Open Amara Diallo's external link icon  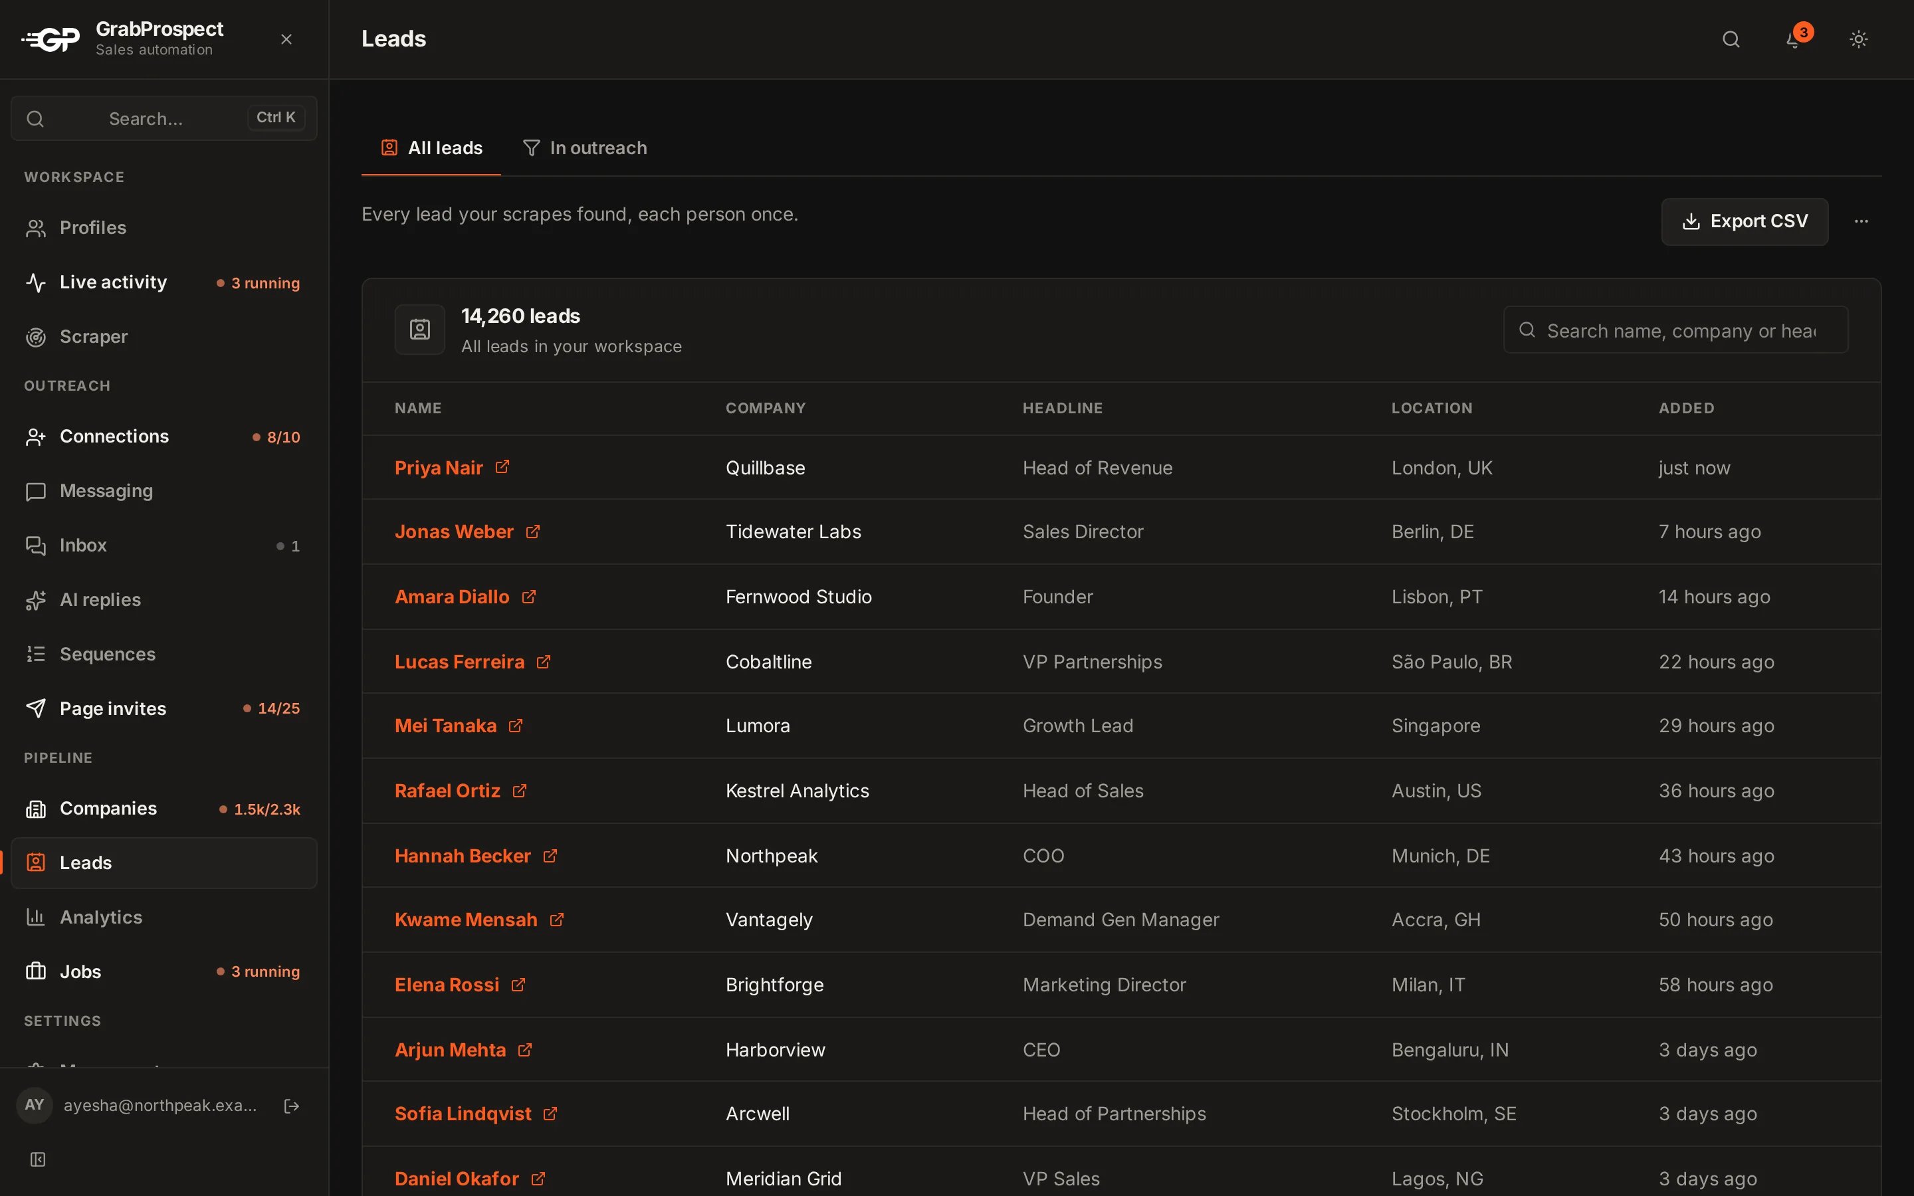(x=529, y=597)
